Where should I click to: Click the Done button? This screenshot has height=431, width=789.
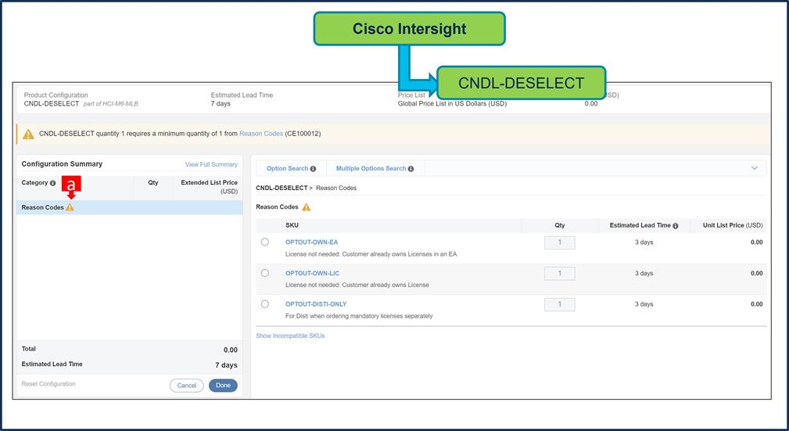click(x=223, y=386)
